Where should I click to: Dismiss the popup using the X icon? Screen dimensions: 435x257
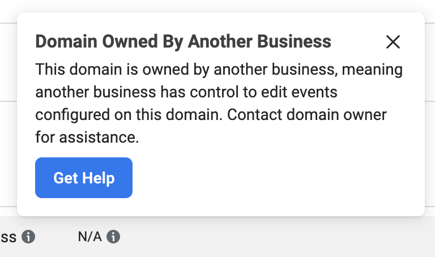pyautogui.click(x=393, y=42)
